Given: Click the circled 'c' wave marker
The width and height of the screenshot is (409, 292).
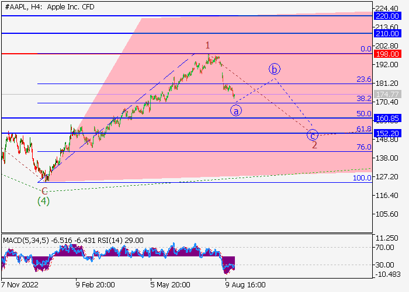Looking at the screenshot, I should 312,135.
